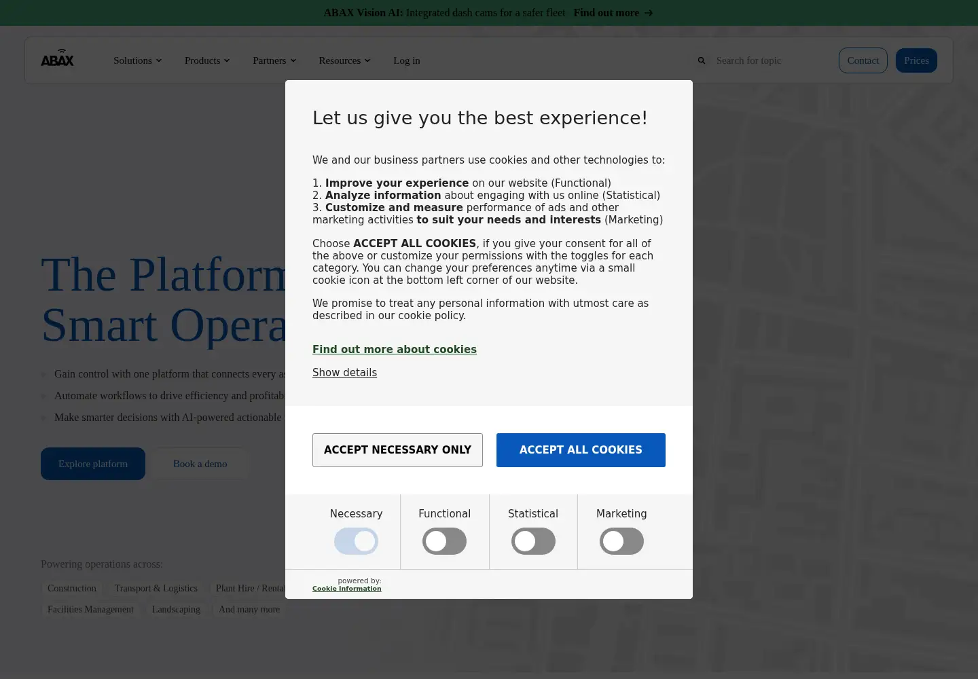The height and width of the screenshot is (679, 978).
Task: Click Accept All Cookies button
Action: (x=581, y=450)
